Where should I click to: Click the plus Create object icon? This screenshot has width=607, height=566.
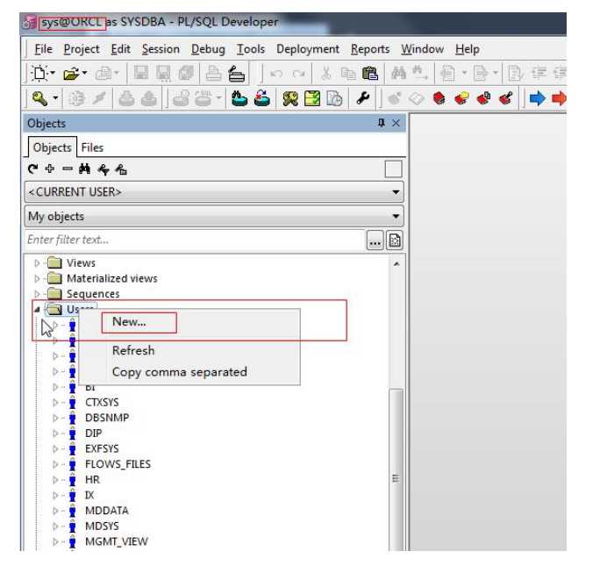click(x=50, y=168)
